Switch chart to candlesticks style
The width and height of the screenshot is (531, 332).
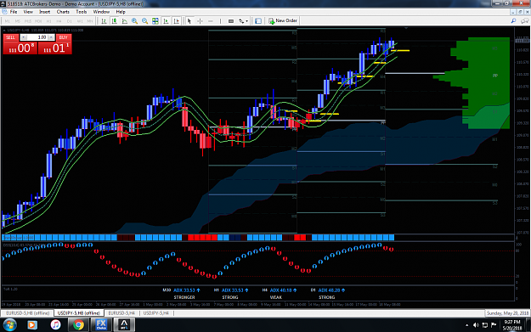click(x=115, y=21)
